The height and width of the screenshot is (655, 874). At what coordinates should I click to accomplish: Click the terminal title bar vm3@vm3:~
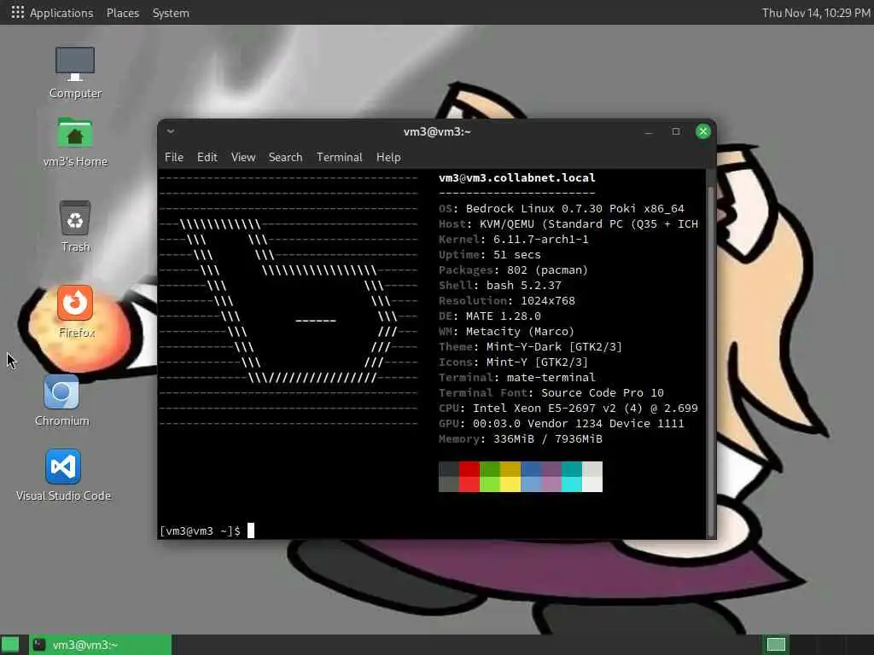437,131
